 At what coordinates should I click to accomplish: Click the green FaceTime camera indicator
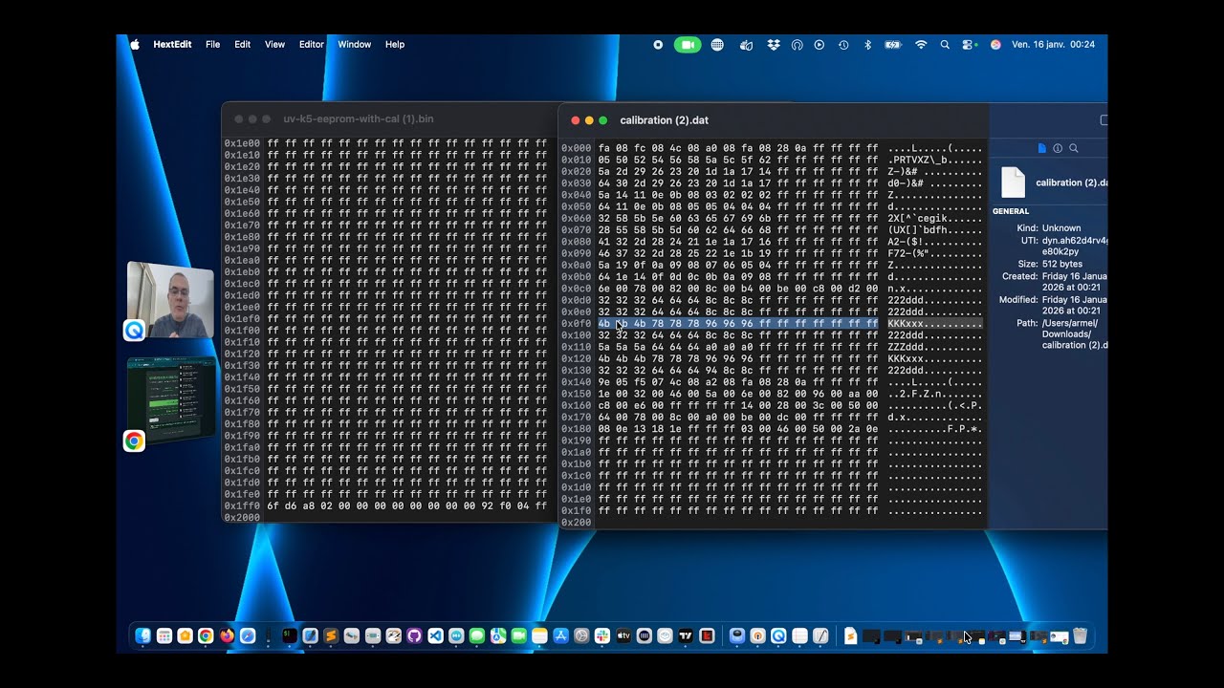pos(688,44)
